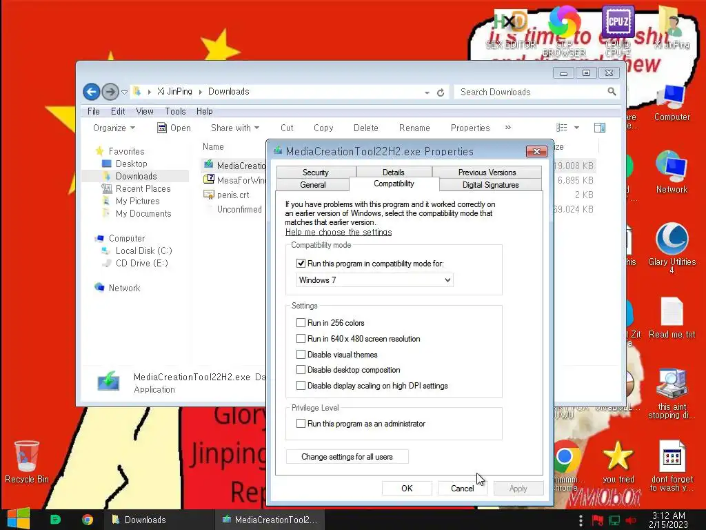Open the HxD desktop icon
Viewport: 706px width, 530px height.
(x=511, y=28)
